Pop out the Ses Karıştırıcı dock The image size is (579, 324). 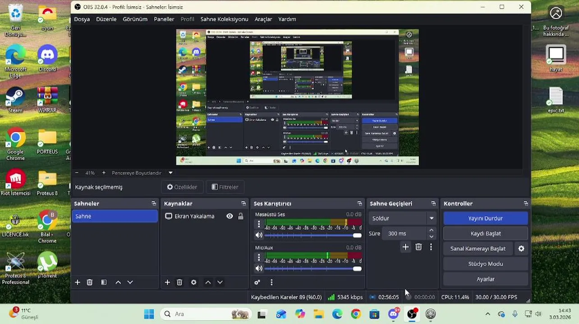click(x=359, y=203)
